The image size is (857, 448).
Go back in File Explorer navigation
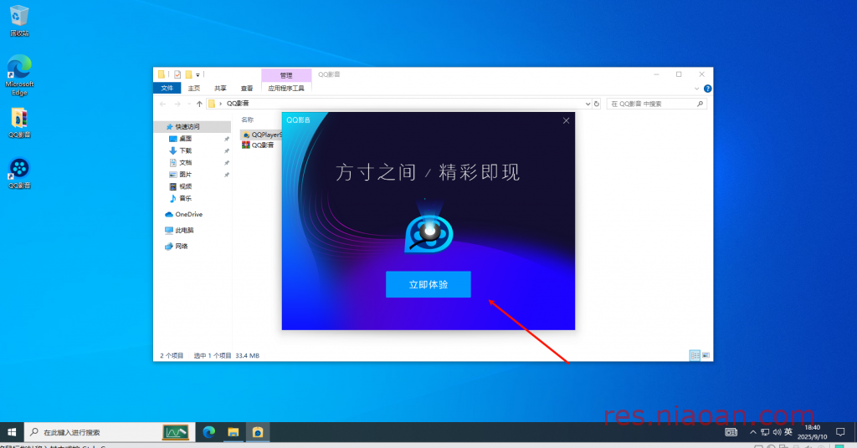tap(163, 104)
